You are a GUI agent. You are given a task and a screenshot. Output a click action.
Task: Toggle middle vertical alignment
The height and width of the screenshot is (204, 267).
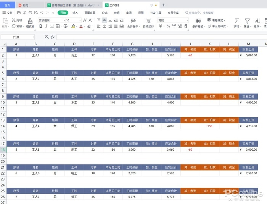[105, 21]
